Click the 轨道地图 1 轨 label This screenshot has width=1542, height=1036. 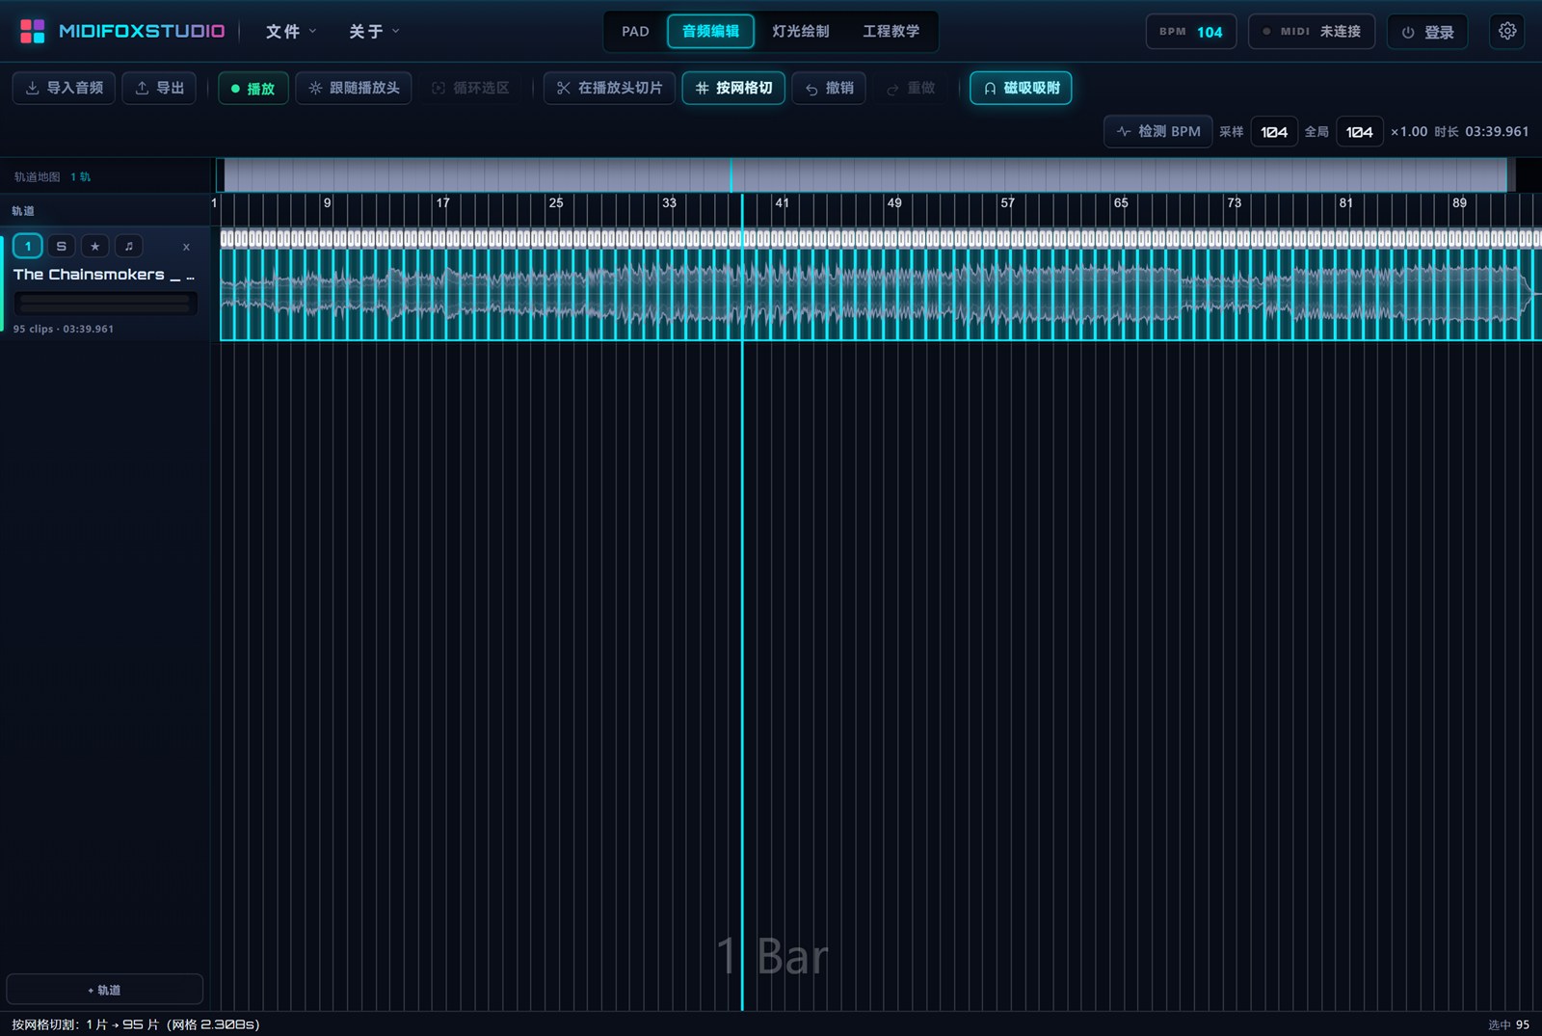point(52,177)
